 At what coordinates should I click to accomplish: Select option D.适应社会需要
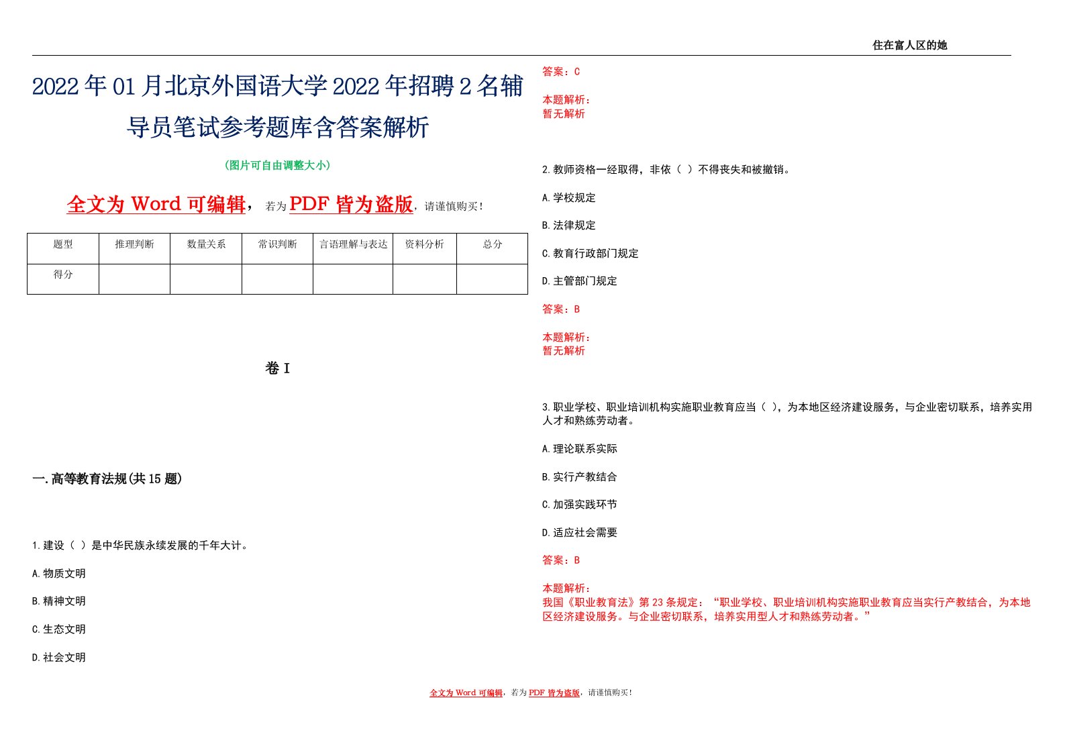[x=580, y=533]
